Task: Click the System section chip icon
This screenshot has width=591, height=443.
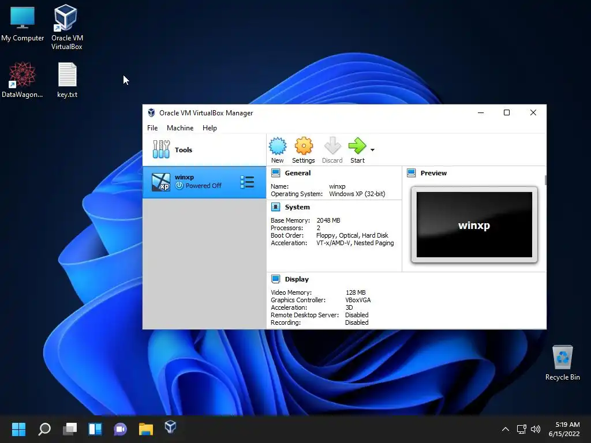Action: [x=275, y=207]
